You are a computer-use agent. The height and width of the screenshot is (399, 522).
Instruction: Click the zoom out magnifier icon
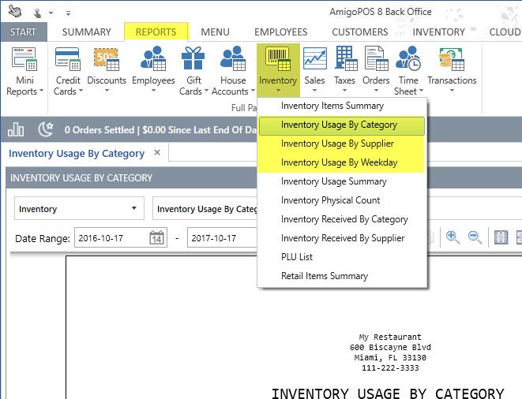tap(475, 237)
